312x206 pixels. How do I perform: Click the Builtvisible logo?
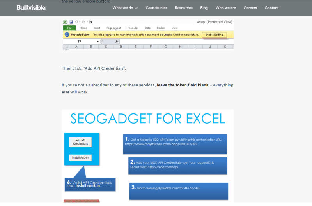click(32, 8)
